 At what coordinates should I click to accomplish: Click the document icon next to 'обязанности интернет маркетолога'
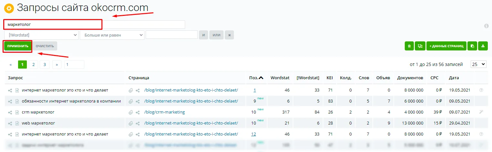(17, 101)
